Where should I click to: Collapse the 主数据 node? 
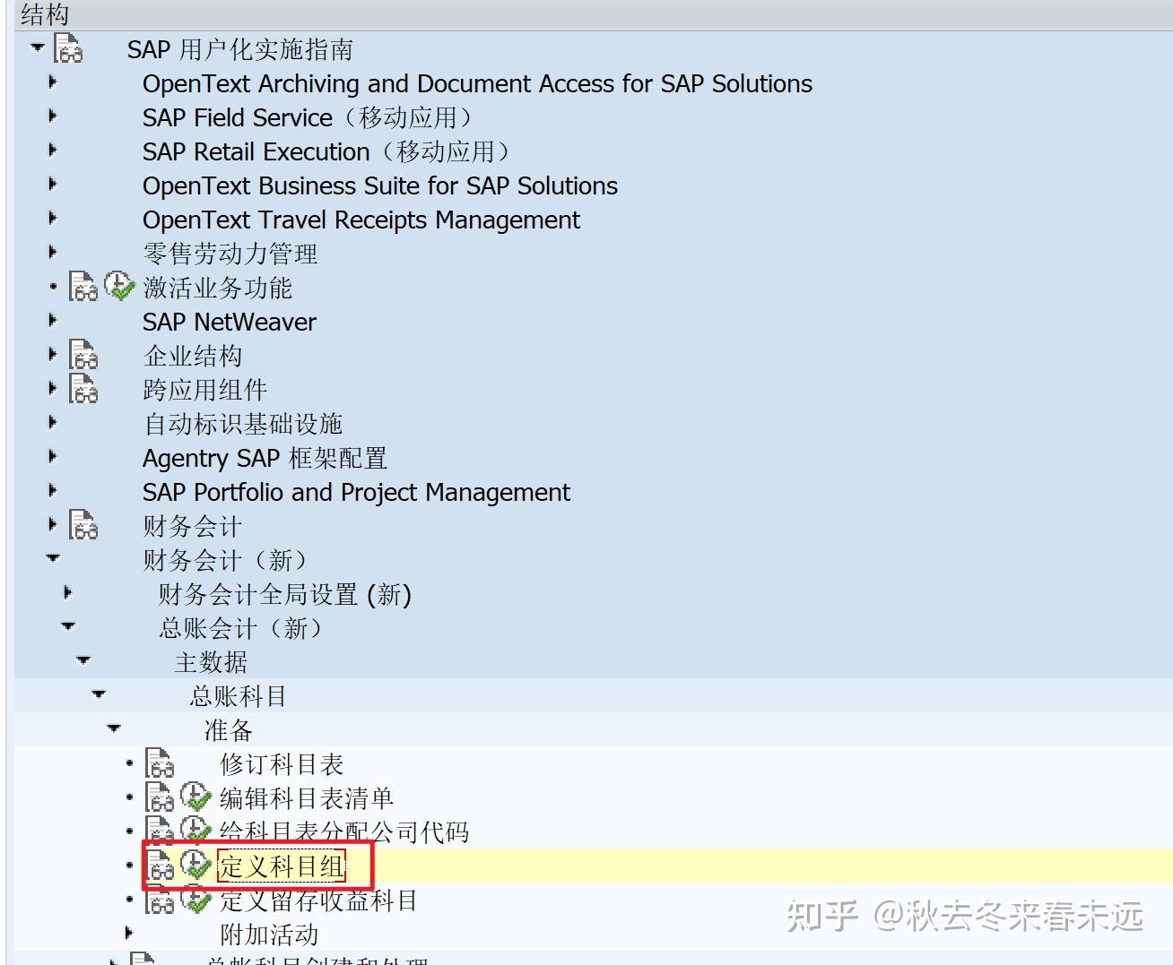[83, 659]
